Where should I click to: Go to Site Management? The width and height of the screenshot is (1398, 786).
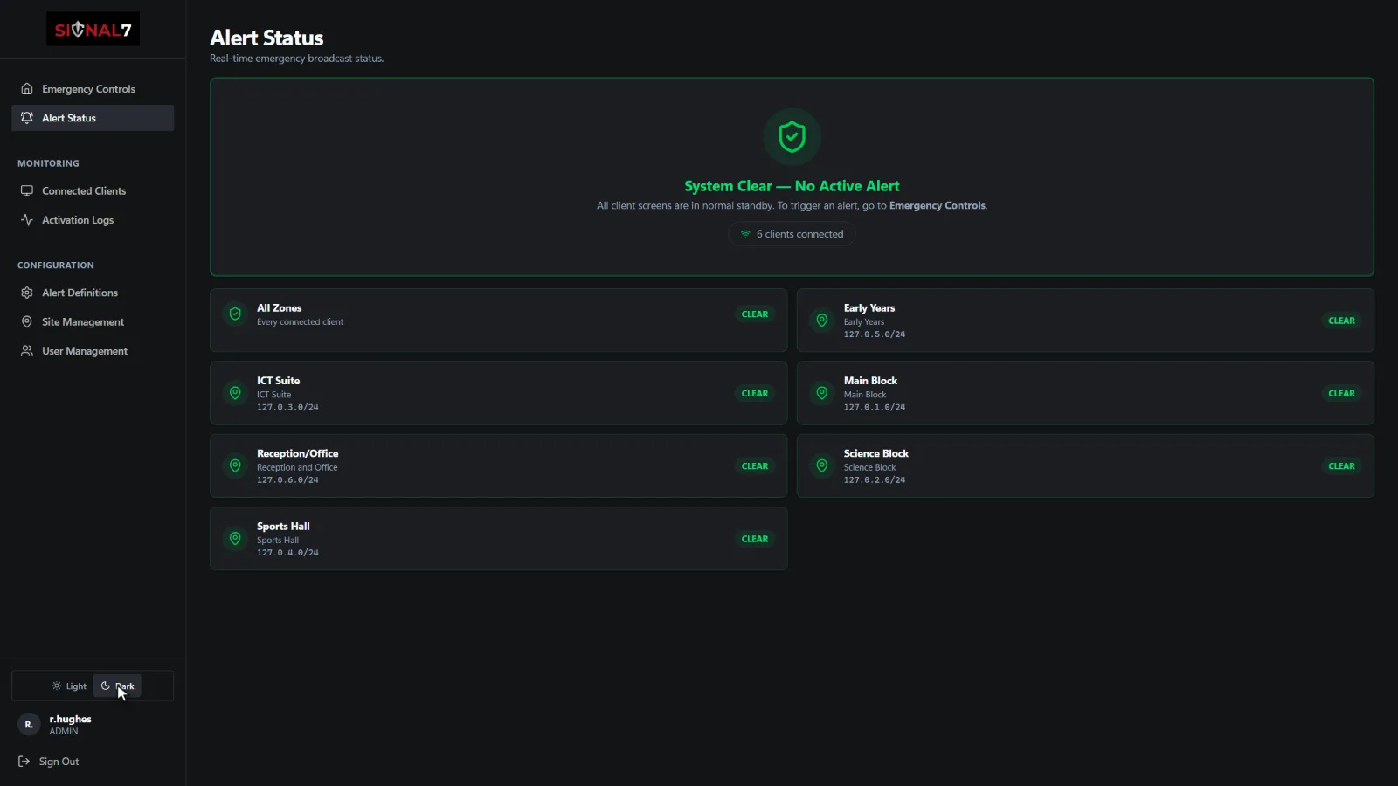[x=93, y=322]
